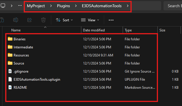Go to MyProject in the address bar
The height and width of the screenshot is (106, 182).
[x=36, y=6]
